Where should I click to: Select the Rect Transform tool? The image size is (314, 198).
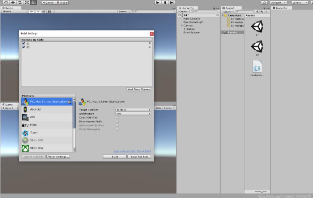tap(33, 3)
